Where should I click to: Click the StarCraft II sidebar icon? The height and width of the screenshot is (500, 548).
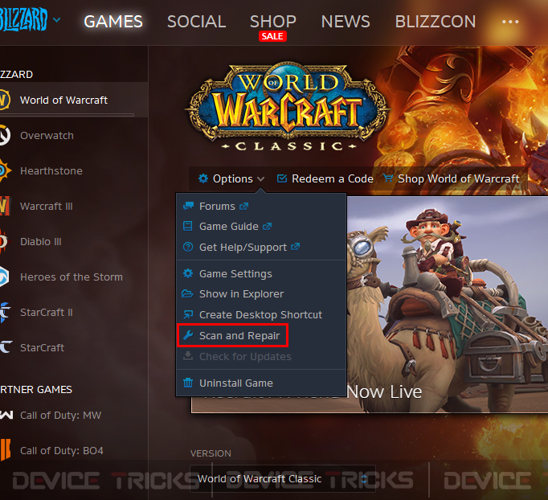5,312
